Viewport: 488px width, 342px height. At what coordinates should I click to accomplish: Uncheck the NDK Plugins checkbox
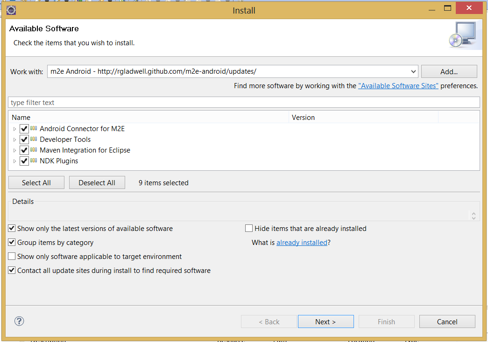tap(24, 161)
